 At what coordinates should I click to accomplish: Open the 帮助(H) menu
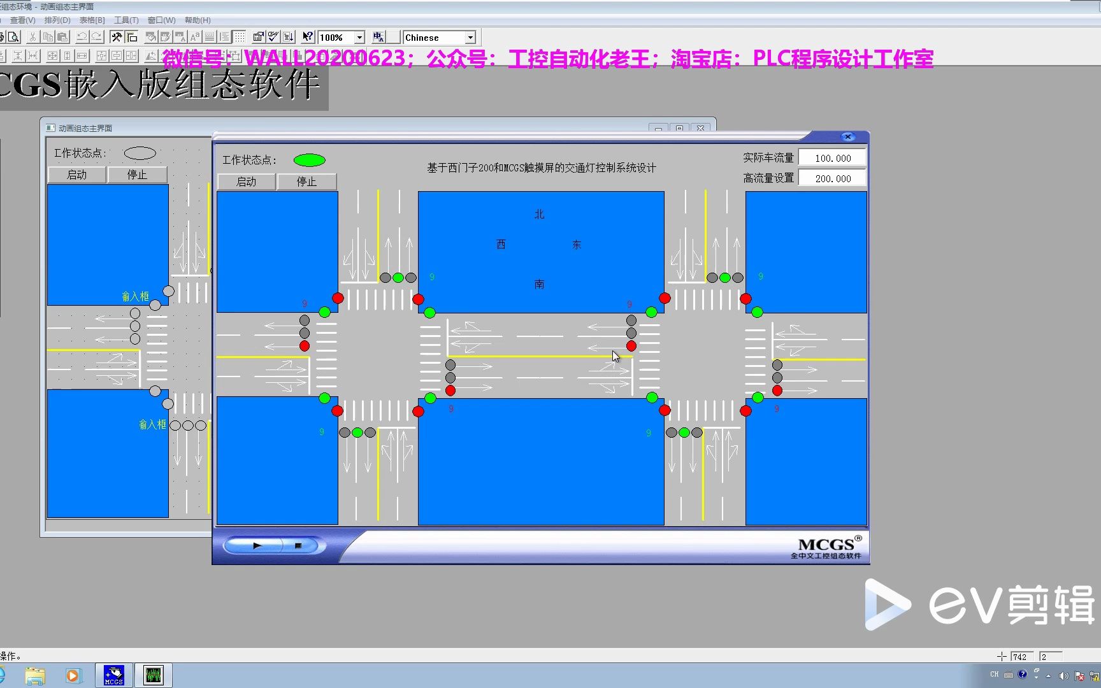point(198,20)
